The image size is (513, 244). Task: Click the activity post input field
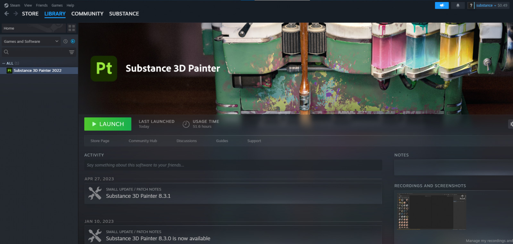coord(233,165)
